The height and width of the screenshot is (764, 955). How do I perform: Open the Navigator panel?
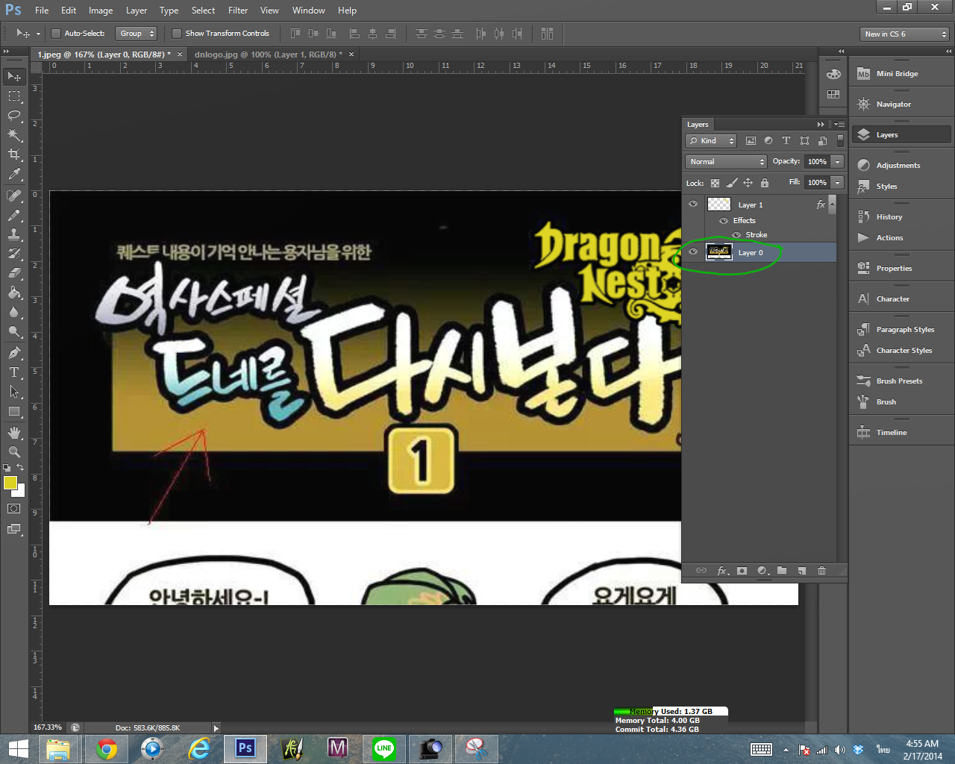point(901,104)
